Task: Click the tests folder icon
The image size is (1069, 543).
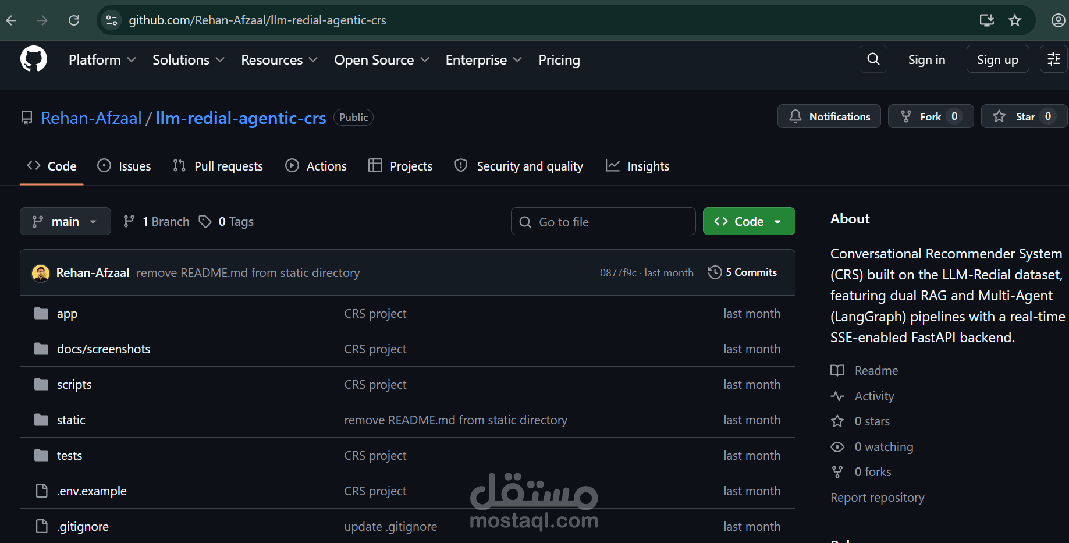Action: (41, 456)
